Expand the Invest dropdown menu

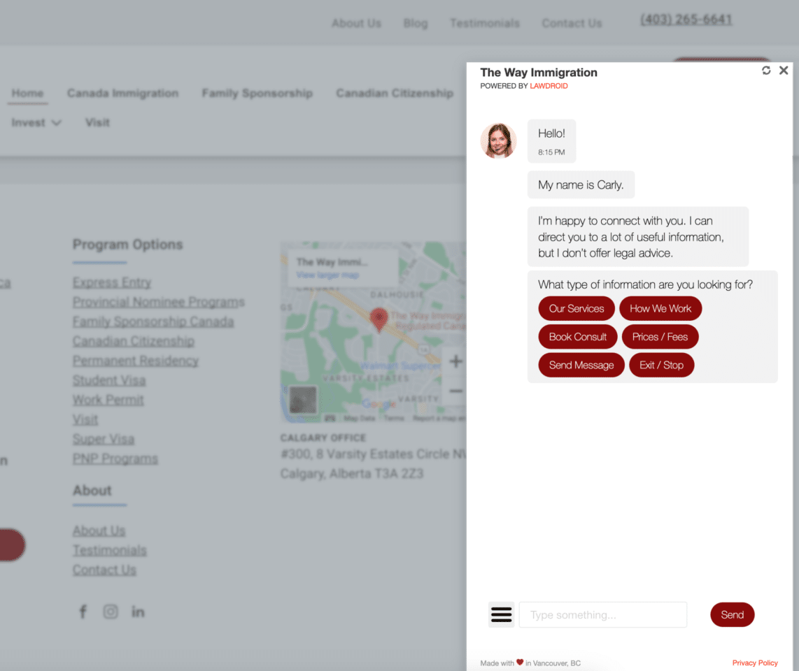coord(36,122)
